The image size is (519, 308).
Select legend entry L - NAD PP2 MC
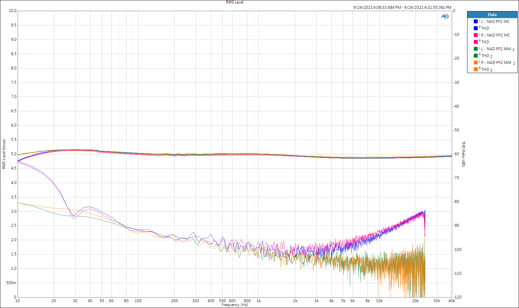pyautogui.click(x=495, y=22)
